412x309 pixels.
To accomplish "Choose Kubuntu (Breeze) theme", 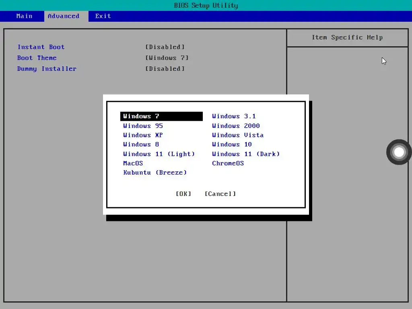I will tap(155, 173).
